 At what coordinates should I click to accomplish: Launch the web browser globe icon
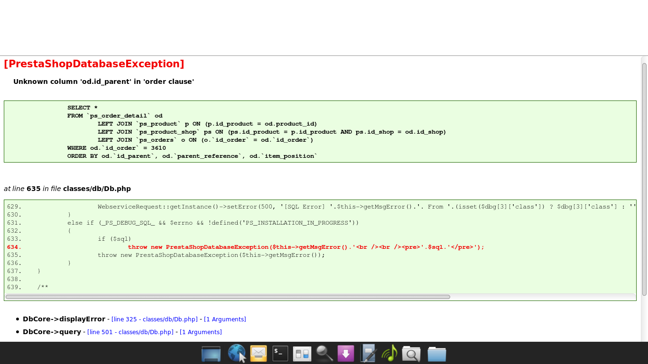237,354
